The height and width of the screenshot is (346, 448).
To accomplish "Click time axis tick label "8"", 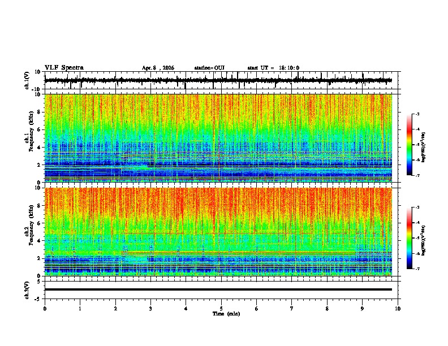I will [327, 309].
